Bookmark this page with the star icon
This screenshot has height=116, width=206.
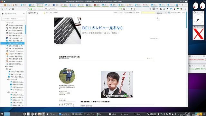135,9
